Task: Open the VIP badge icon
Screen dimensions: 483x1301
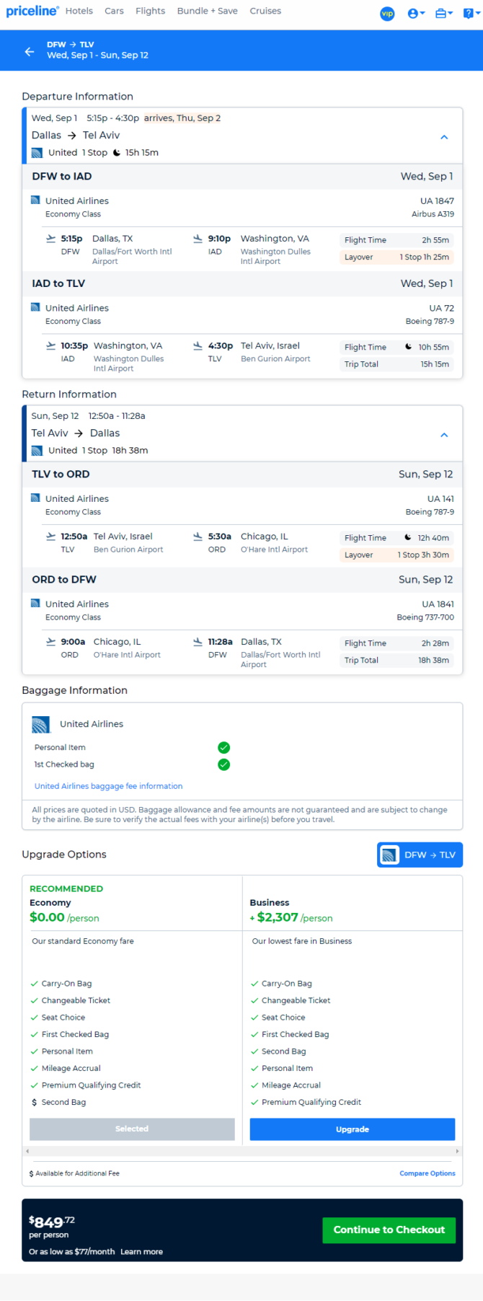Action: click(387, 14)
